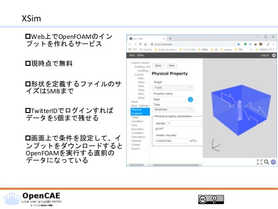Click the Back button

click(158, 66)
